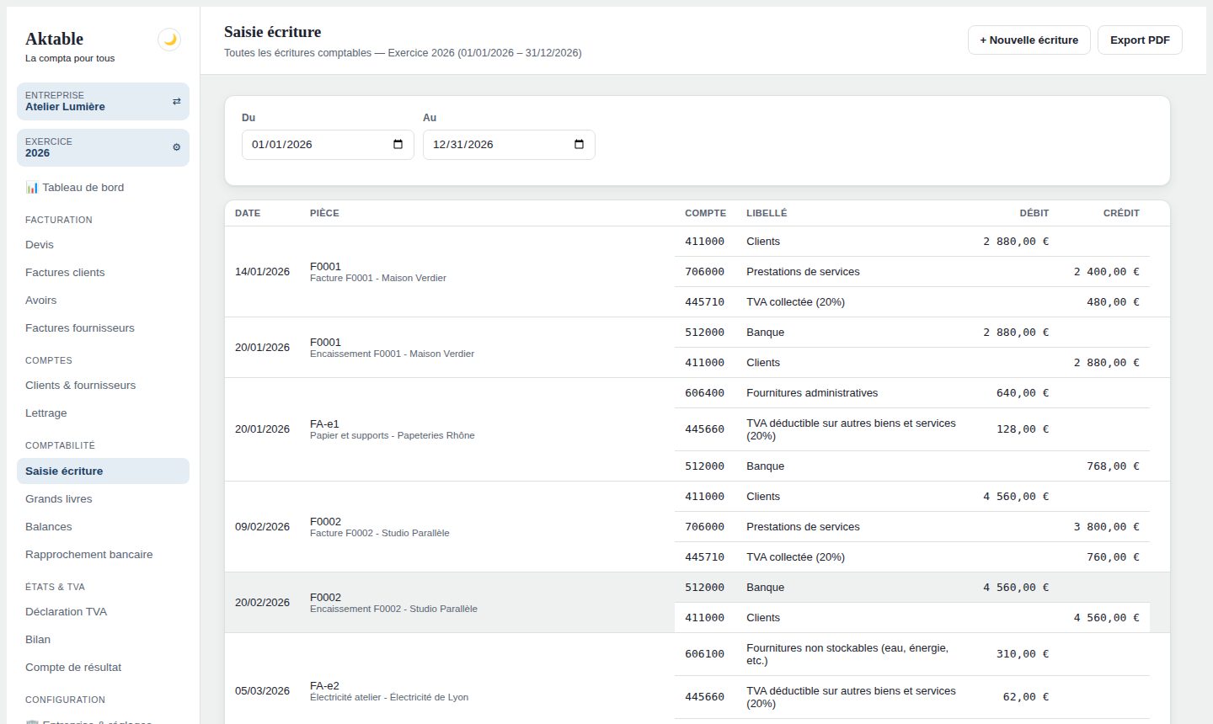Click the 3 800,00 € credit amount
Viewport: 1213px width, 724px height.
1106,527
